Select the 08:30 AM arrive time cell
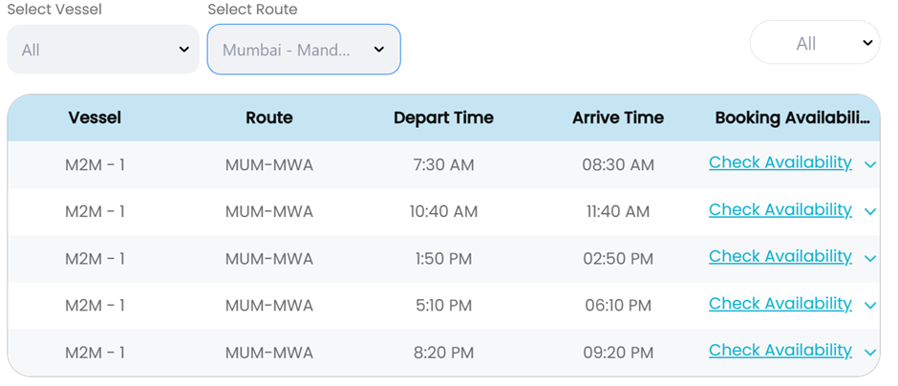Screen dimensions: 898x386 pos(618,165)
